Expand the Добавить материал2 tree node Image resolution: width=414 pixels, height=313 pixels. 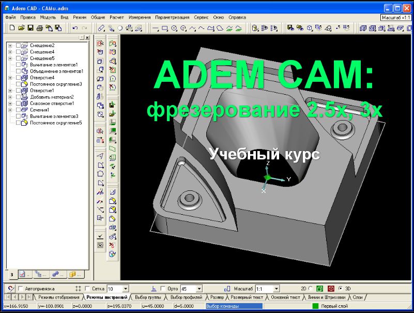click(10, 97)
